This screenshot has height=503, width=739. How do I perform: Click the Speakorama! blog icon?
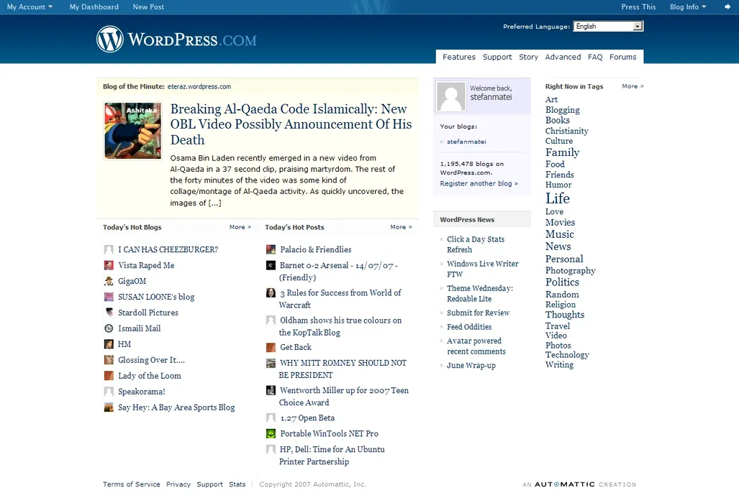(109, 392)
